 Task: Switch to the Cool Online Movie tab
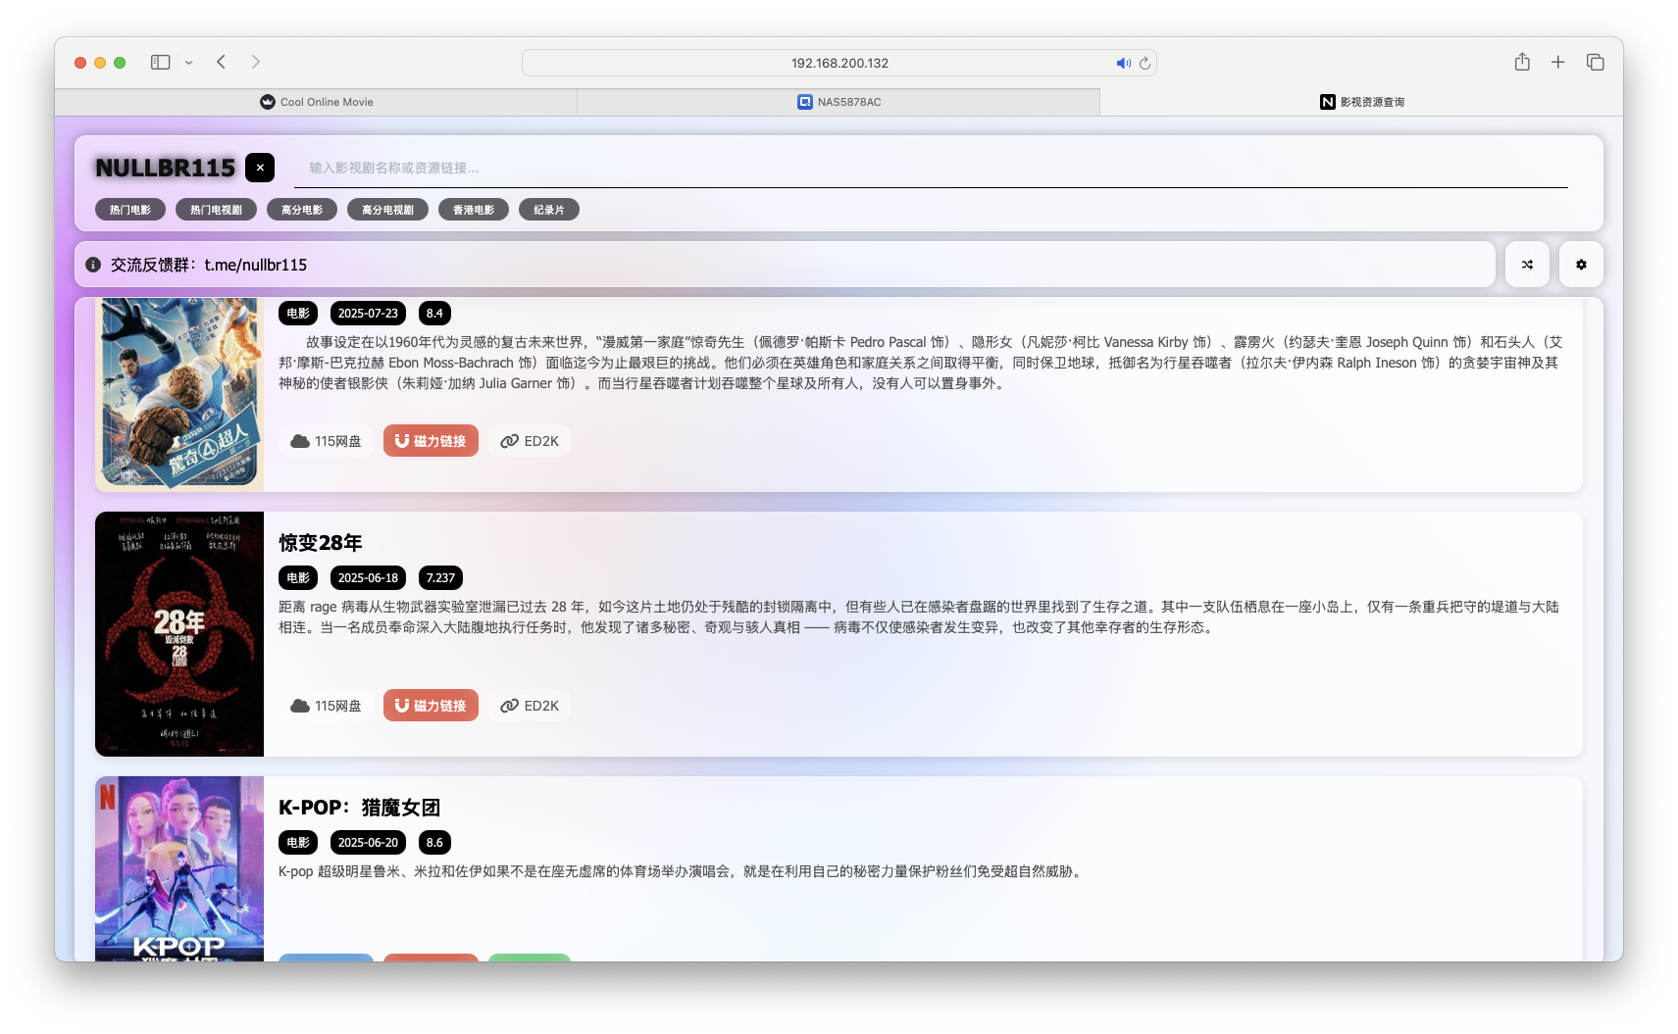[x=316, y=101]
